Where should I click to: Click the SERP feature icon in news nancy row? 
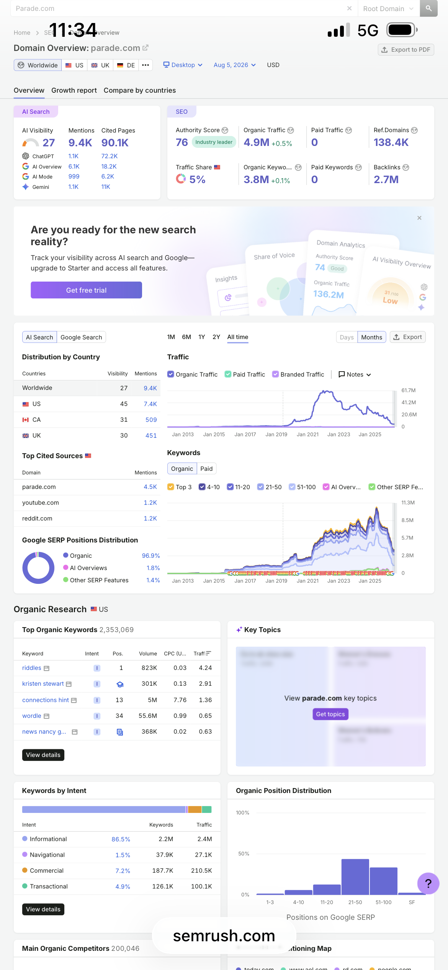coord(120,732)
